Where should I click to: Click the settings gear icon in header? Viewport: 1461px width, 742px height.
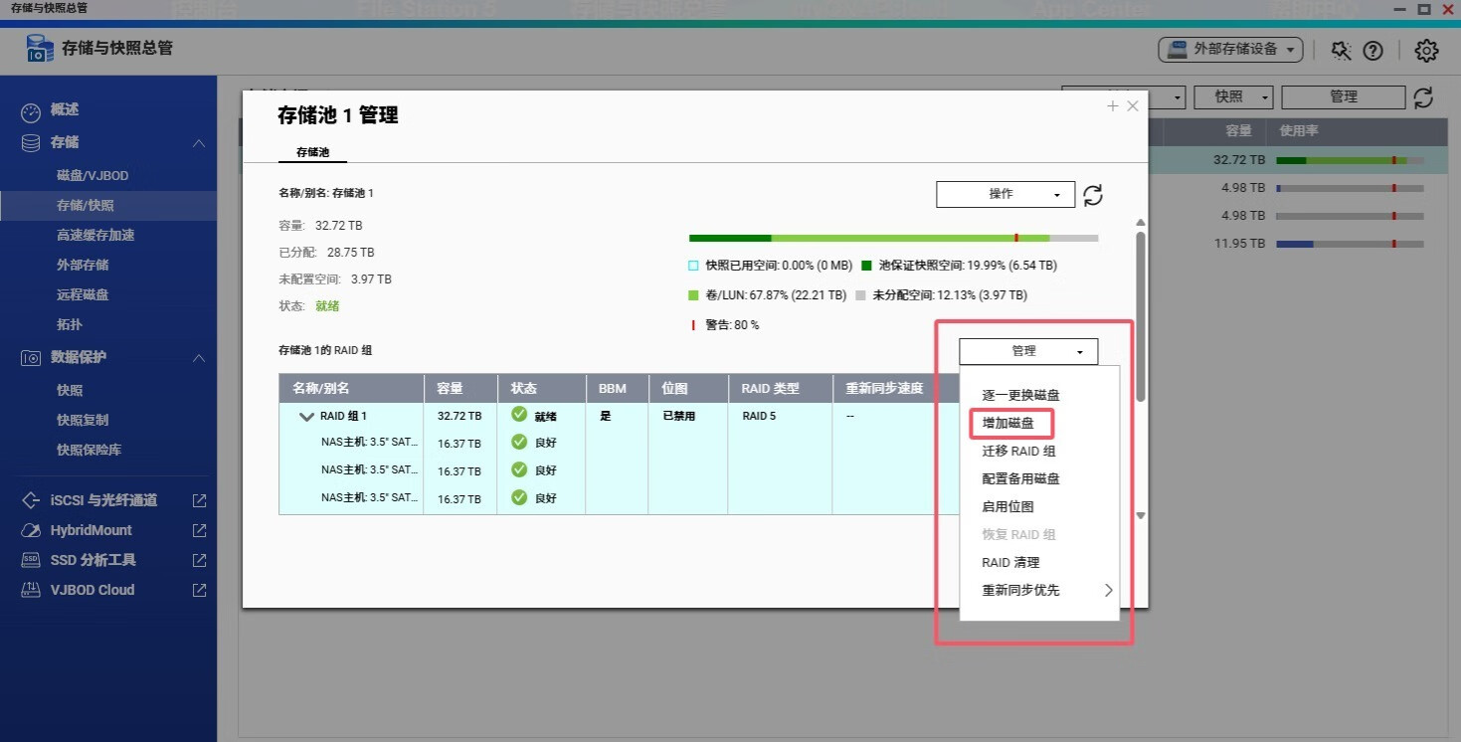pos(1426,50)
